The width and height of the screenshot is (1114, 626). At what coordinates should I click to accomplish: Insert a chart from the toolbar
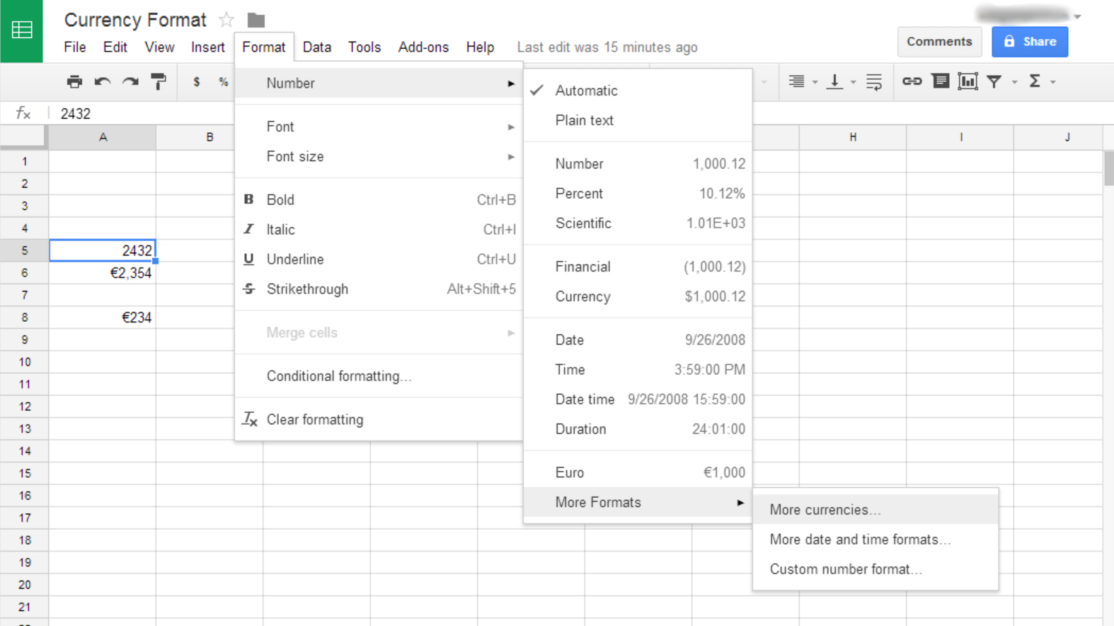click(967, 82)
